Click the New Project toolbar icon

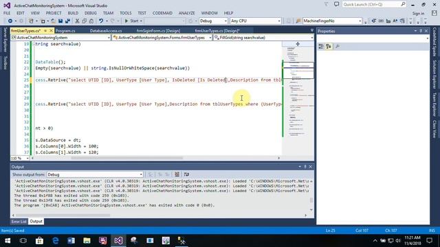[31, 21]
